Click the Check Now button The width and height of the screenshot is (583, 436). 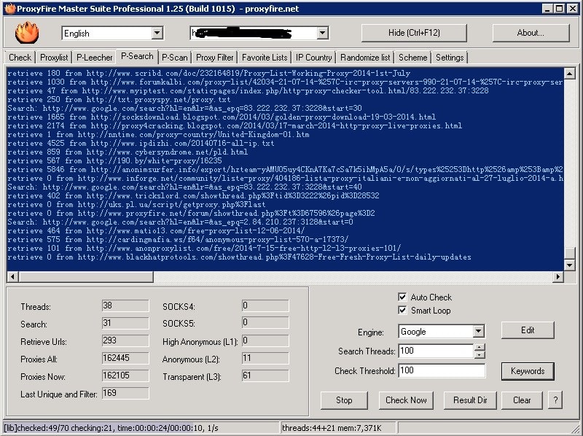[x=406, y=400]
